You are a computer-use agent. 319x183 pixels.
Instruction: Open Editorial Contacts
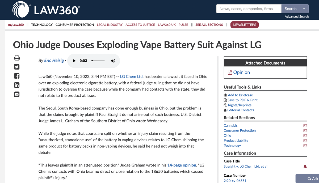coord(239,110)
